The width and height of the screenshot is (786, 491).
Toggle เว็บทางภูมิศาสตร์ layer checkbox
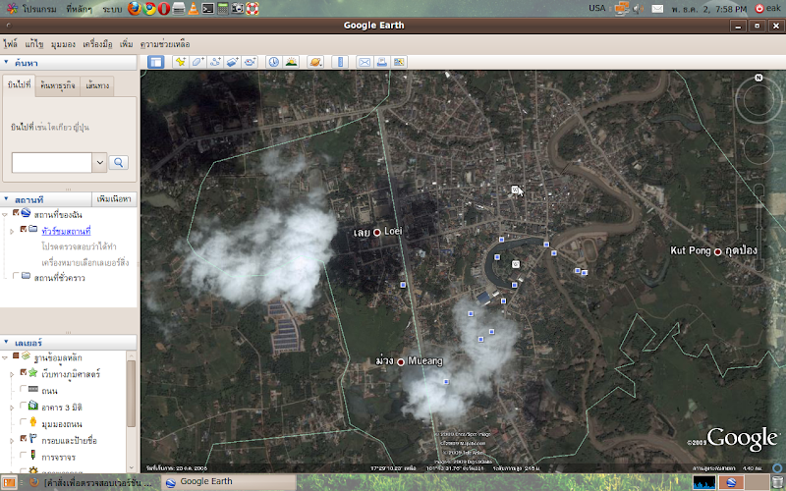tap(23, 372)
